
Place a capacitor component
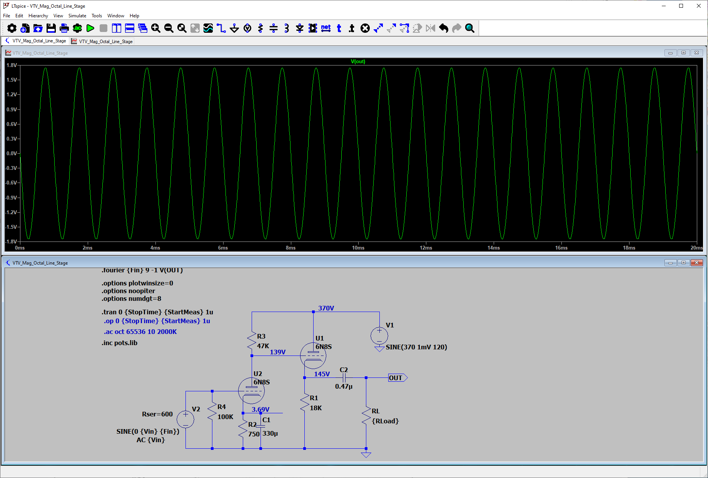[274, 28]
